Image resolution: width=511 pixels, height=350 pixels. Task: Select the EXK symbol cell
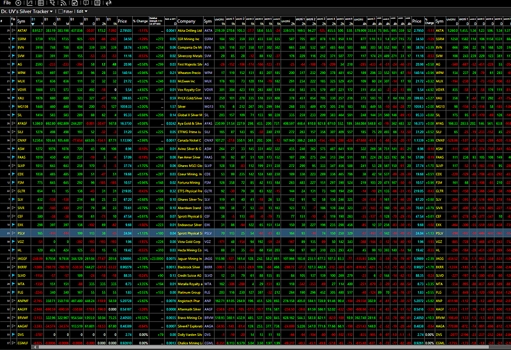(x=24, y=225)
